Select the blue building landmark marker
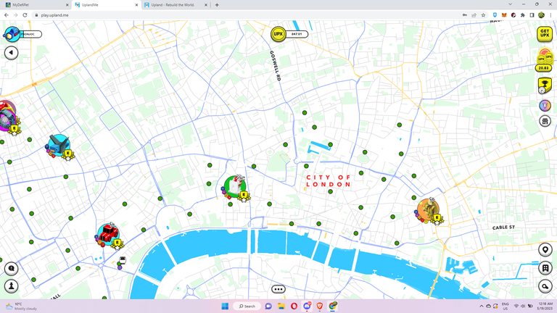This screenshot has width=557, height=313. tap(59, 145)
